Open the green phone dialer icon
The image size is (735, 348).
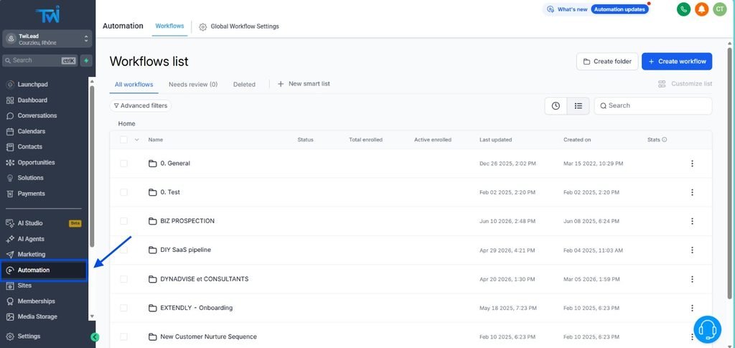click(x=683, y=9)
